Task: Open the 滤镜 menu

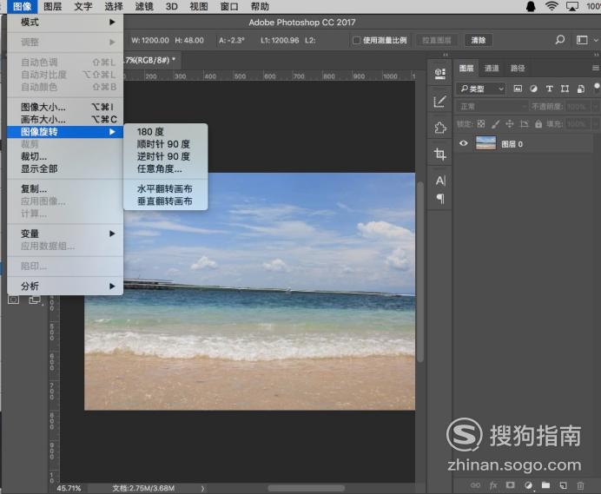Action: (x=144, y=7)
